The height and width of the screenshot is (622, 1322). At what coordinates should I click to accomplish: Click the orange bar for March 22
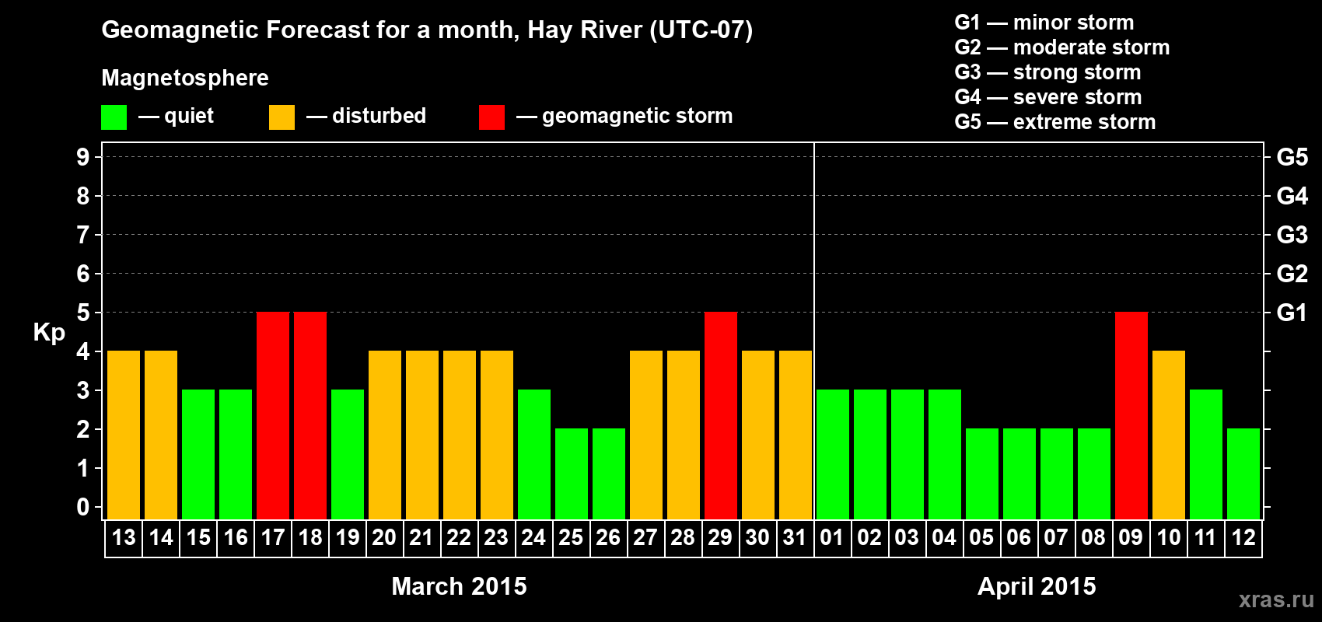coord(460,435)
